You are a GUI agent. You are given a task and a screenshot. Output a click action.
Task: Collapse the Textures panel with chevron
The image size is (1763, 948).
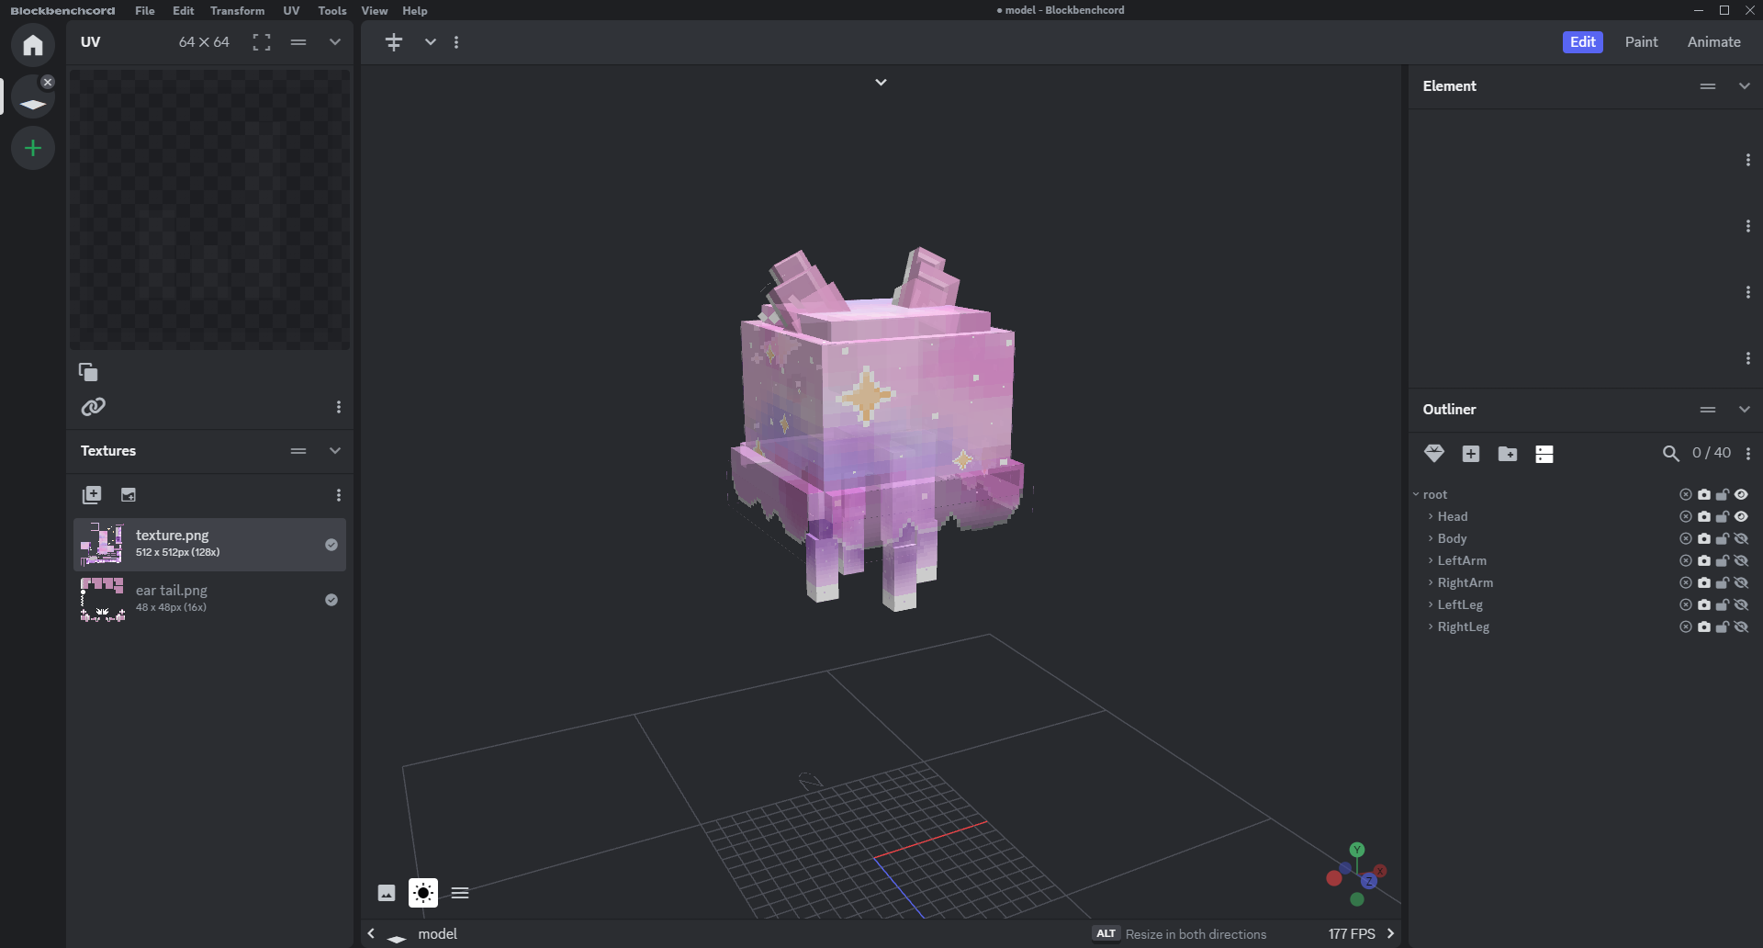pyautogui.click(x=335, y=451)
